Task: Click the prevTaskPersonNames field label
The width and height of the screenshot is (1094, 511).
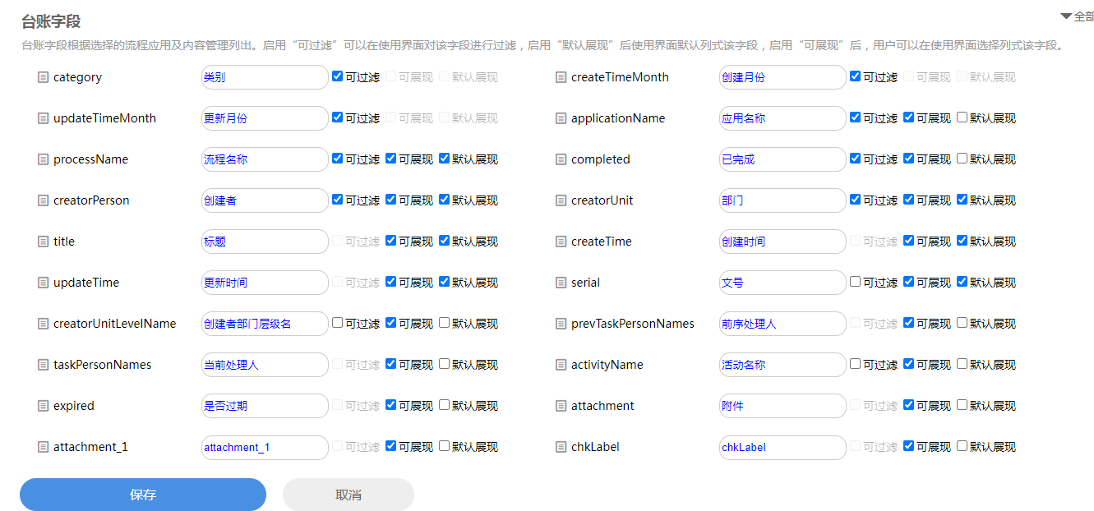Action: [633, 324]
